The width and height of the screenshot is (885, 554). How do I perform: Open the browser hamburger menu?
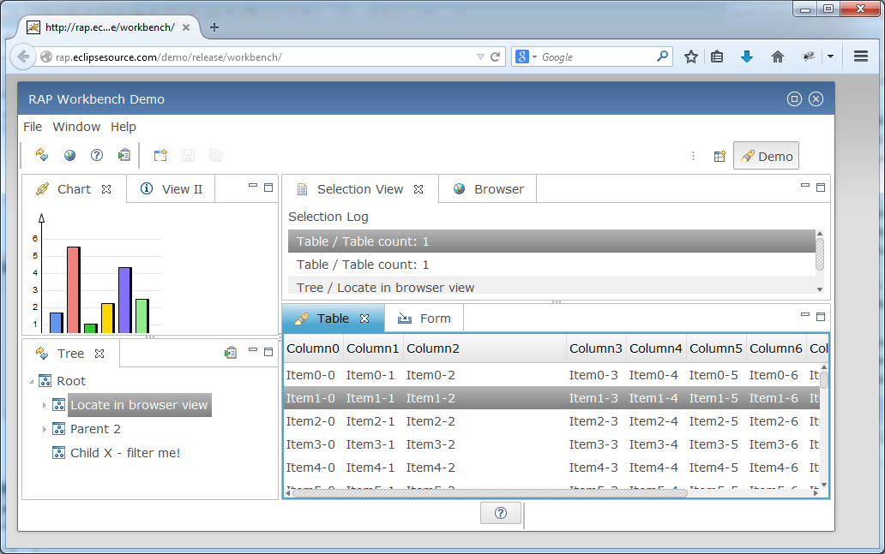click(x=861, y=57)
